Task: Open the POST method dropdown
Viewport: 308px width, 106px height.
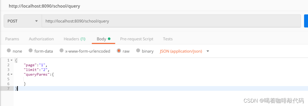Action: [23, 21]
